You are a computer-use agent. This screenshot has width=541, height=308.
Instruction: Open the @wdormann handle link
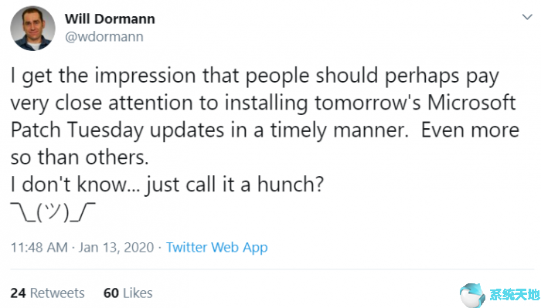point(104,36)
